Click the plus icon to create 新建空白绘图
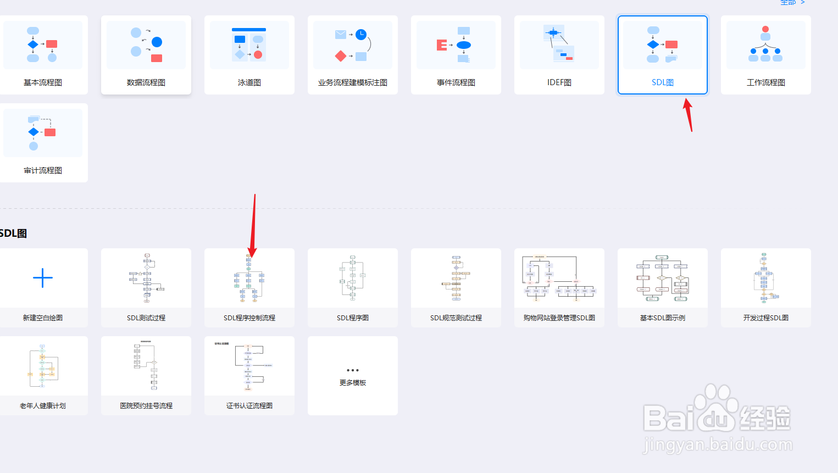 (x=43, y=278)
